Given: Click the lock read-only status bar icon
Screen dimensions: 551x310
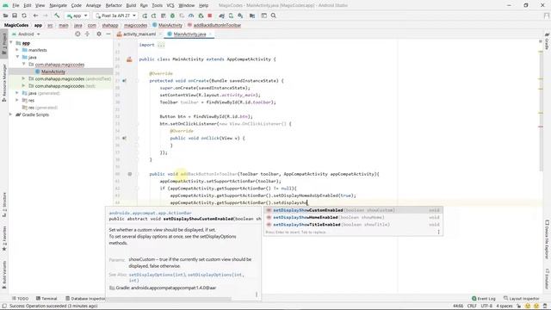Looking at the screenshot, I should [518, 307].
